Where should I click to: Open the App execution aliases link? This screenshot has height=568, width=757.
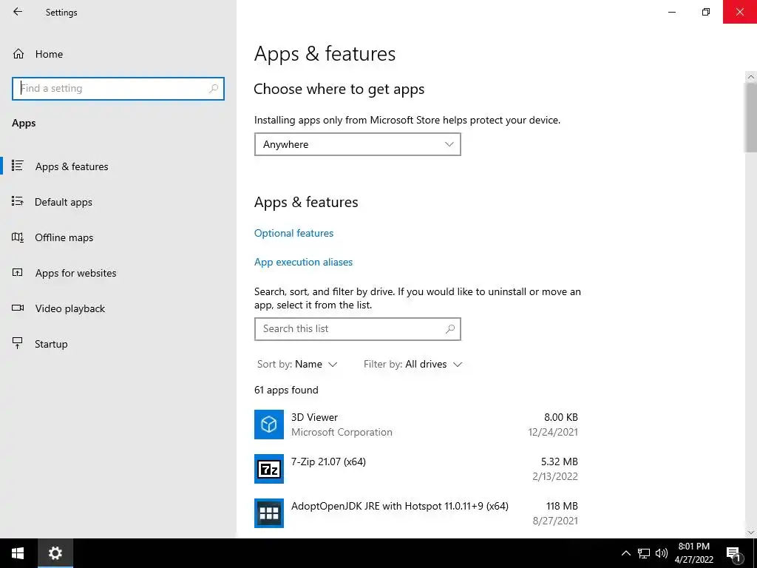coord(303,263)
